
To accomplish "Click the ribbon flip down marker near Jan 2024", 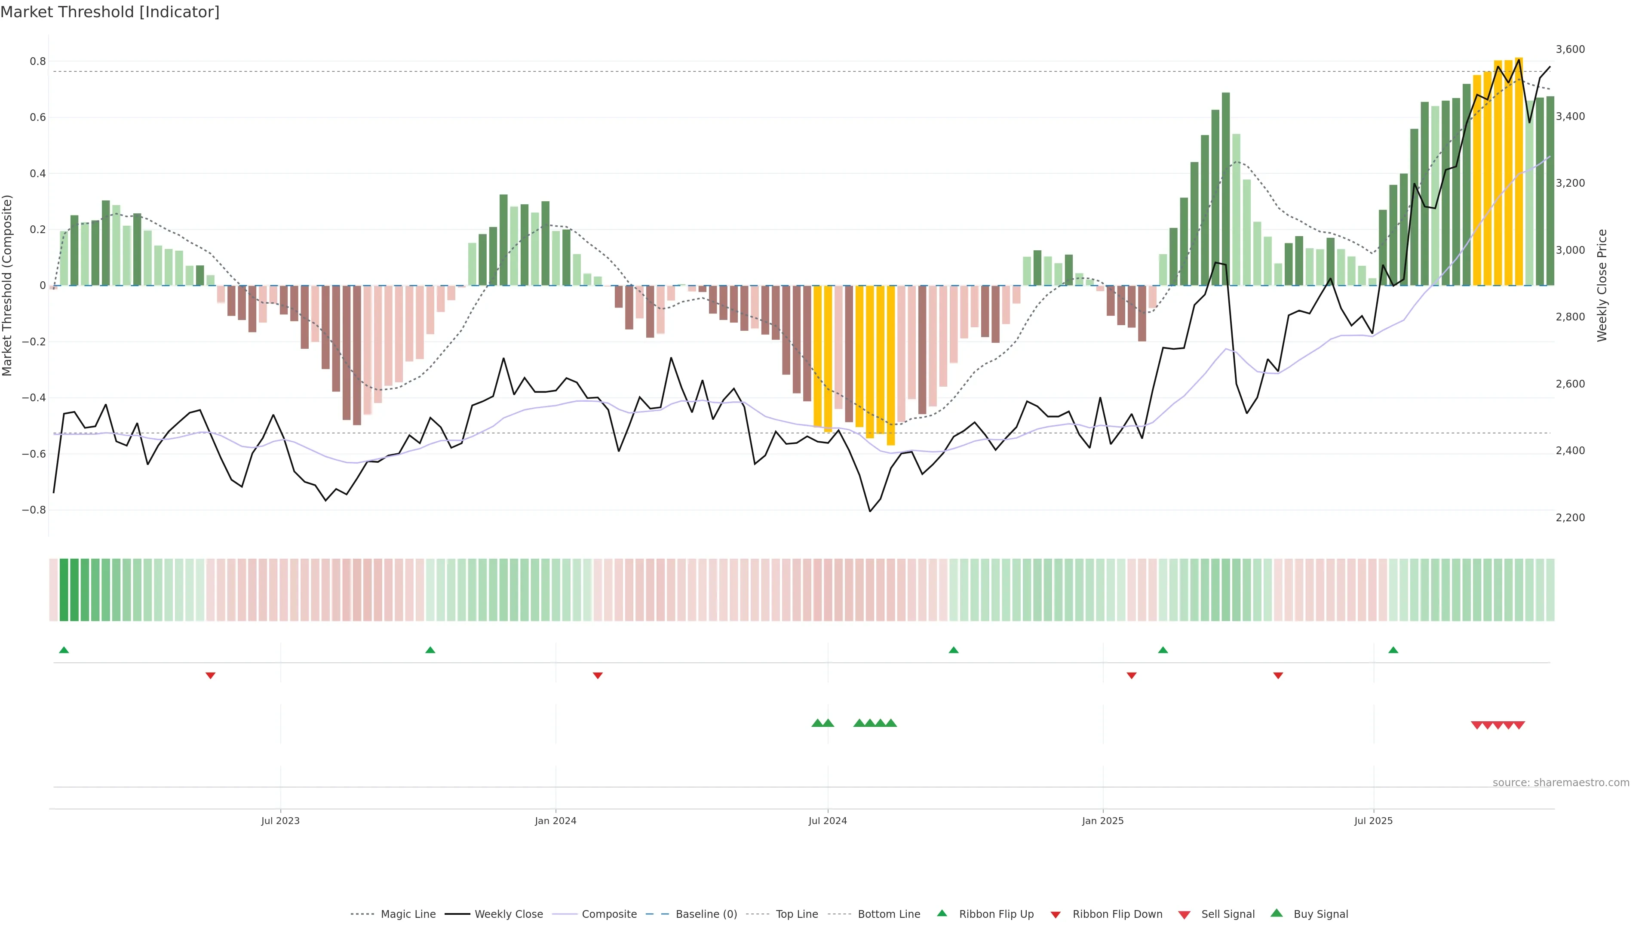I will 597,675.
